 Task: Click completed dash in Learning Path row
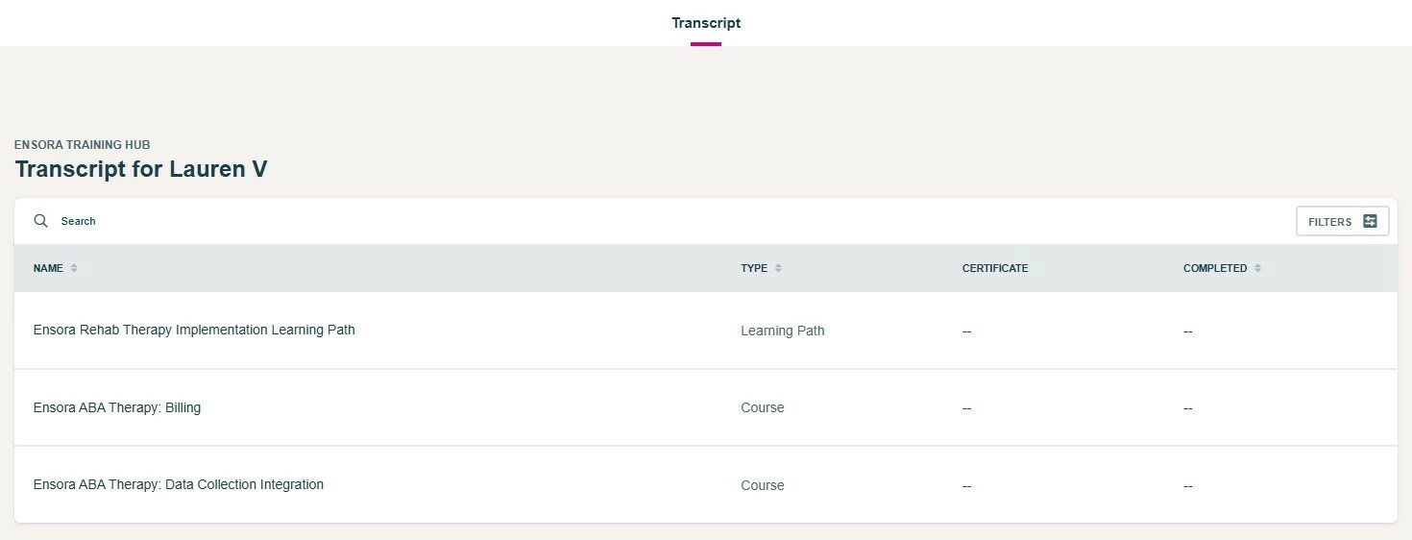[x=1188, y=331]
